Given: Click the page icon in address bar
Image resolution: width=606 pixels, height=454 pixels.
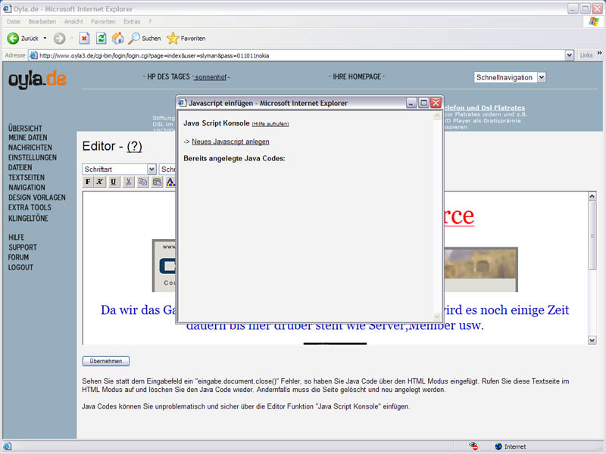Looking at the screenshot, I should click(33, 55).
